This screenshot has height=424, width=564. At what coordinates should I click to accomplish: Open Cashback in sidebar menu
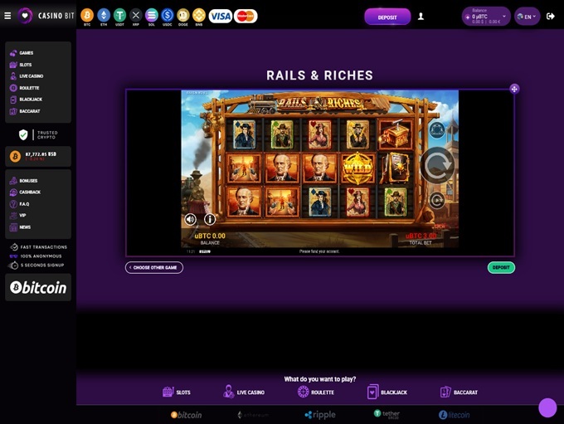[30, 193]
